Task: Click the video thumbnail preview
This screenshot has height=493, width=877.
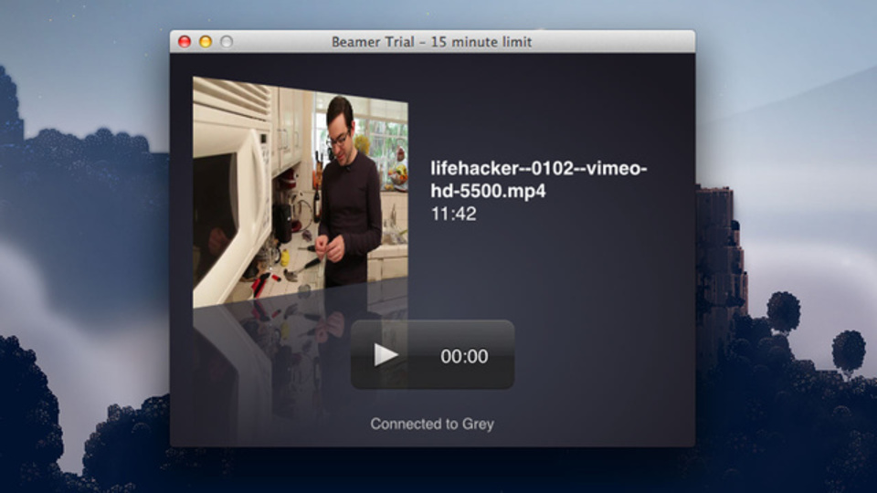Action: click(x=301, y=193)
